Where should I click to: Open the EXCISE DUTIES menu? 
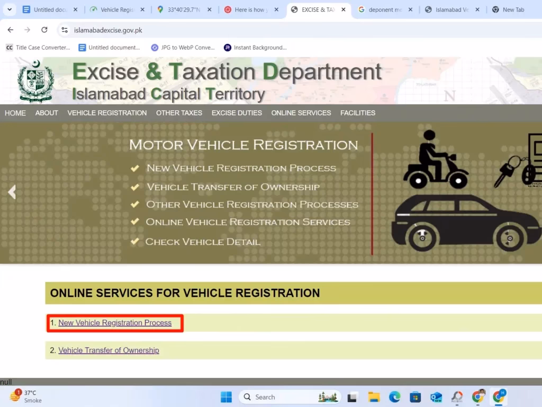pos(237,113)
